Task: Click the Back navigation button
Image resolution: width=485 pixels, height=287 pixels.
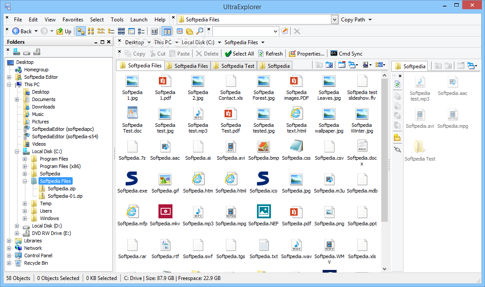Action: [x=21, y=31]
